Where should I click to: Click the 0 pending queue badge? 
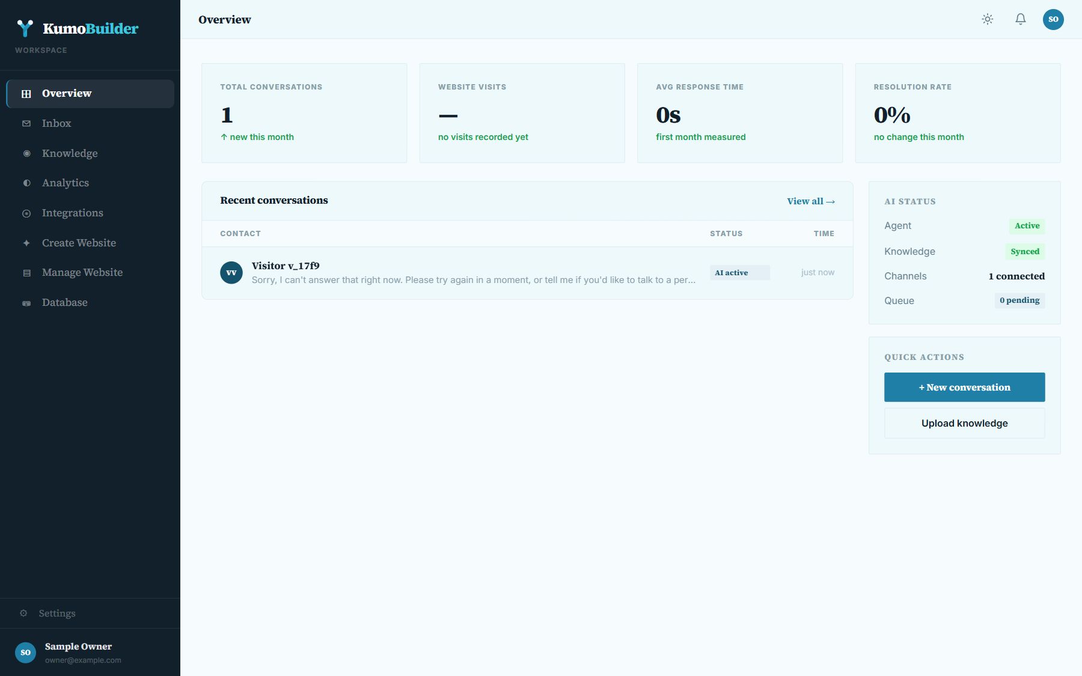coord(1019,300)
